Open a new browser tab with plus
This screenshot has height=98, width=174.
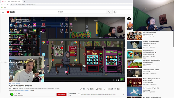(x=24, y=2)
